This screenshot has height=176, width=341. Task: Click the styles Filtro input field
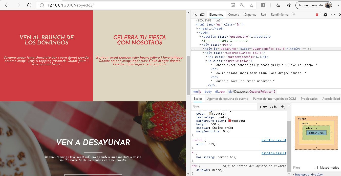[224, 107]
